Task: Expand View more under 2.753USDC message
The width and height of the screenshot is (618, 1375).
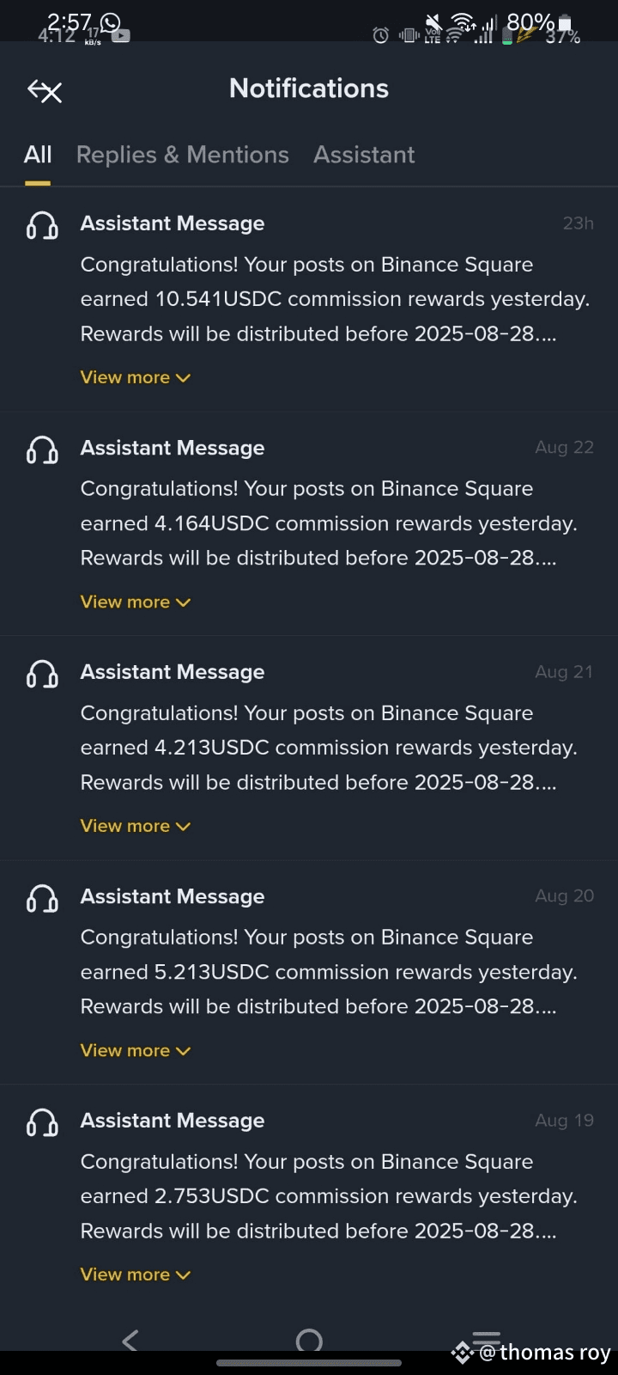Action: click(135, 1274)
